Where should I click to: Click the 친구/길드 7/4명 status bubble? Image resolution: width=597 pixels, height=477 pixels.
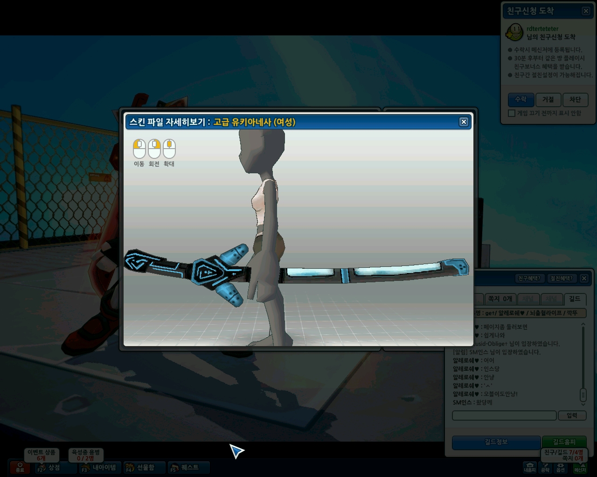pos(563,455)
